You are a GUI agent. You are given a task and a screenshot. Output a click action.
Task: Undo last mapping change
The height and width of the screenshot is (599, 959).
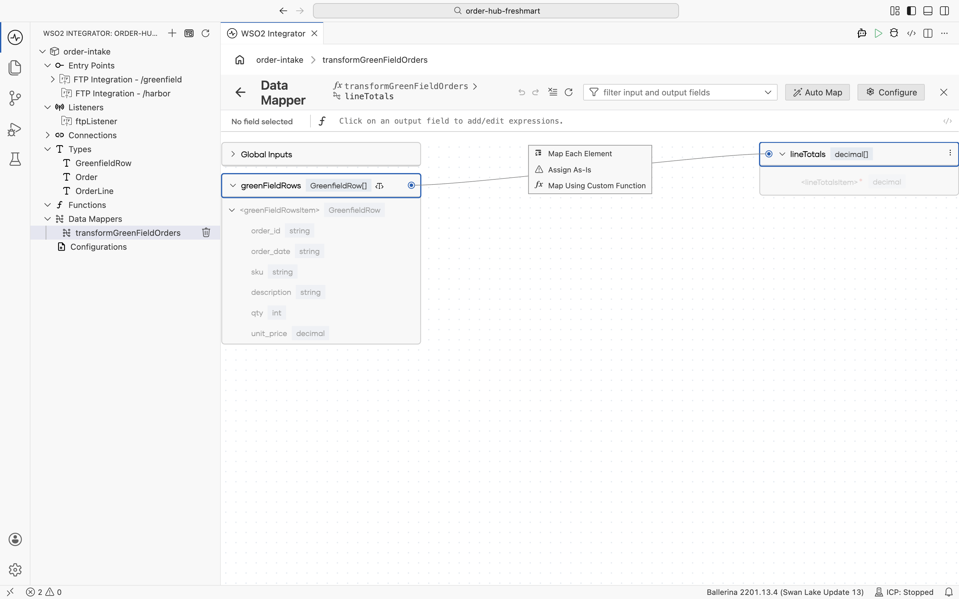(522, 92)
